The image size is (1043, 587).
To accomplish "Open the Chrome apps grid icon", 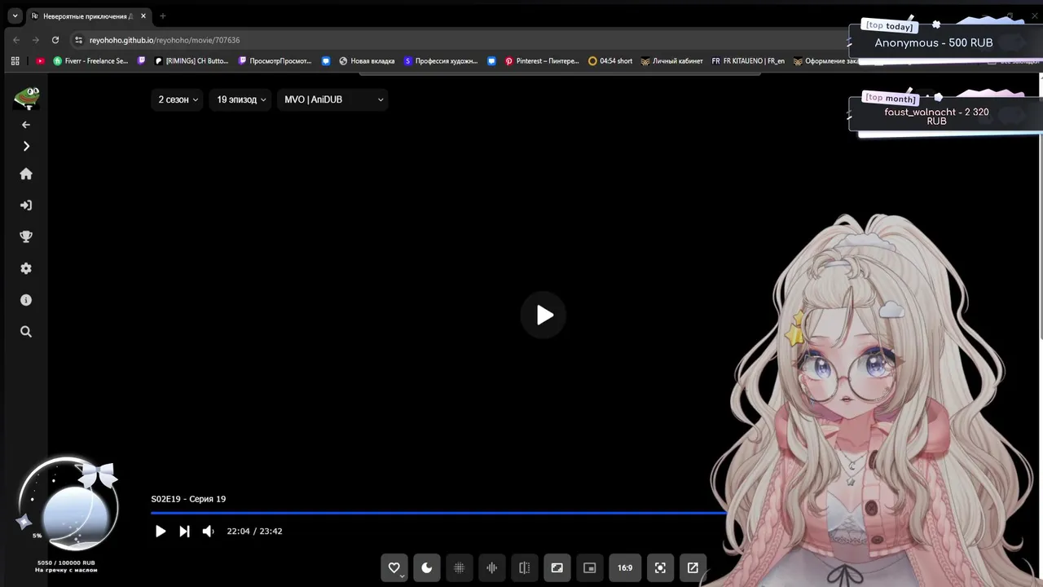I will tap(15, 61).
